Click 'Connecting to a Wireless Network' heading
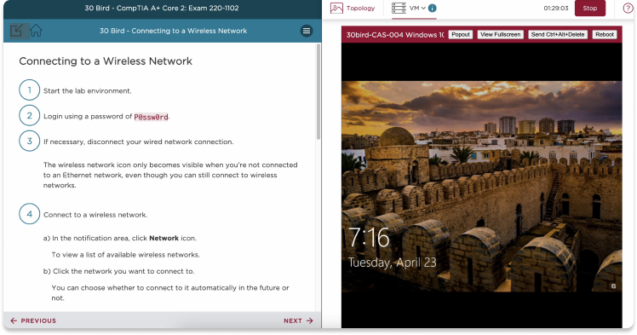 coord(106,61)
